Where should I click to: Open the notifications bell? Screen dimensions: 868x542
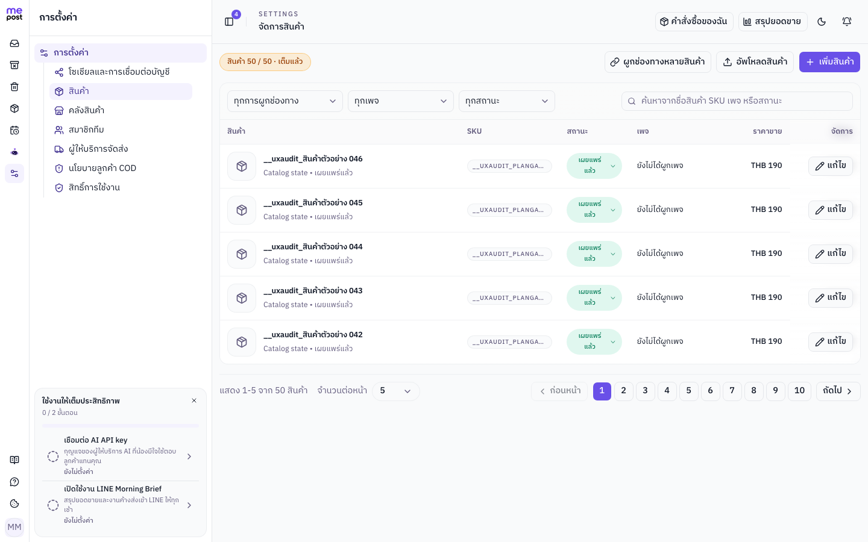(847, 22)
